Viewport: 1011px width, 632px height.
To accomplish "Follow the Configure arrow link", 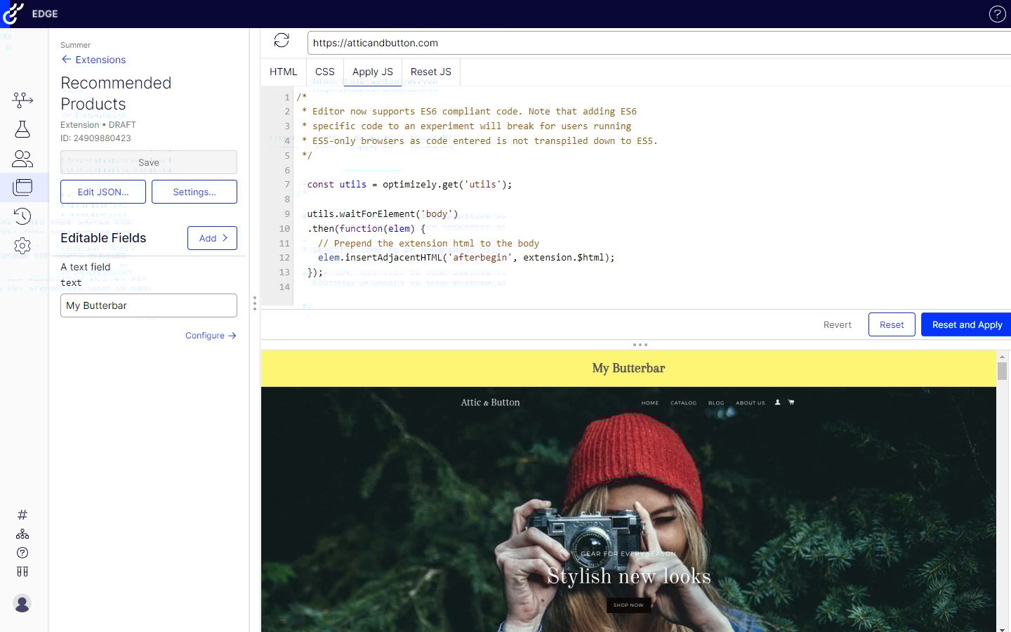I will click(x=211, y=336).
